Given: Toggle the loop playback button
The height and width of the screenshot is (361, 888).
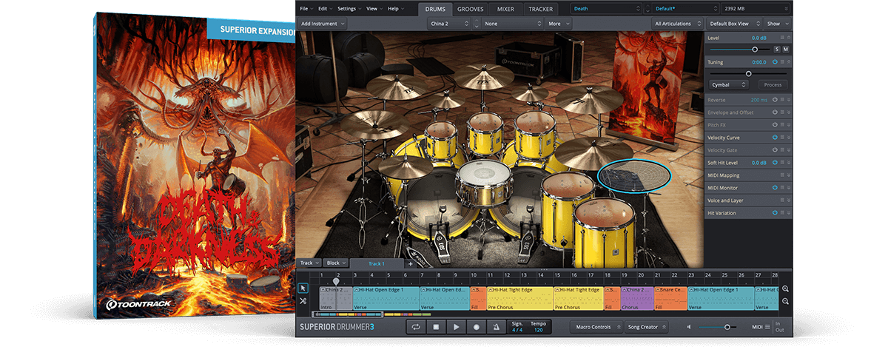Looking at the screenshot, I should (417, 327).
